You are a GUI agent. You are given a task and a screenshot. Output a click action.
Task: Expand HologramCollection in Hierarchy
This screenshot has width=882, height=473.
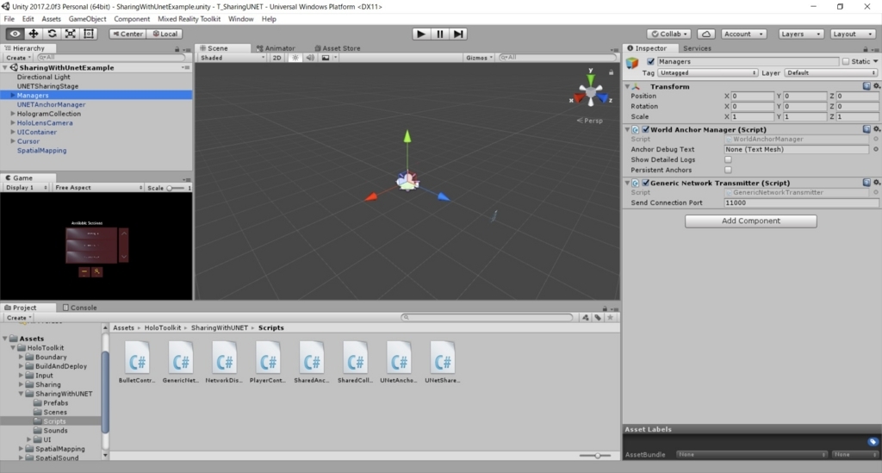(x=12, y=114)
